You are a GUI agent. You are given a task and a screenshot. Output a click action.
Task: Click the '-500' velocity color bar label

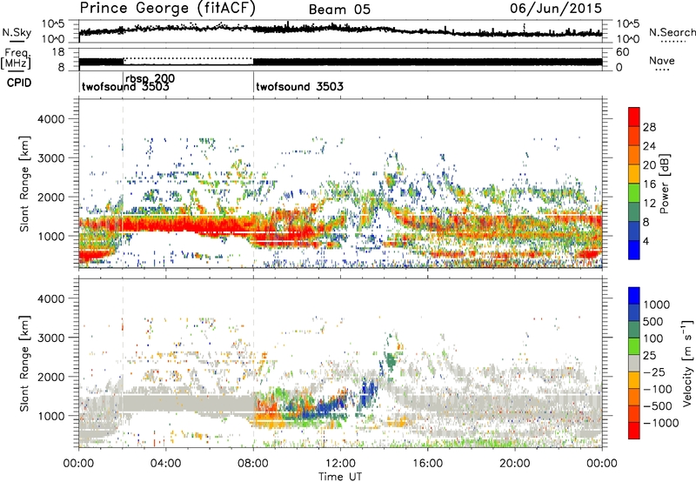click(658, 406)
